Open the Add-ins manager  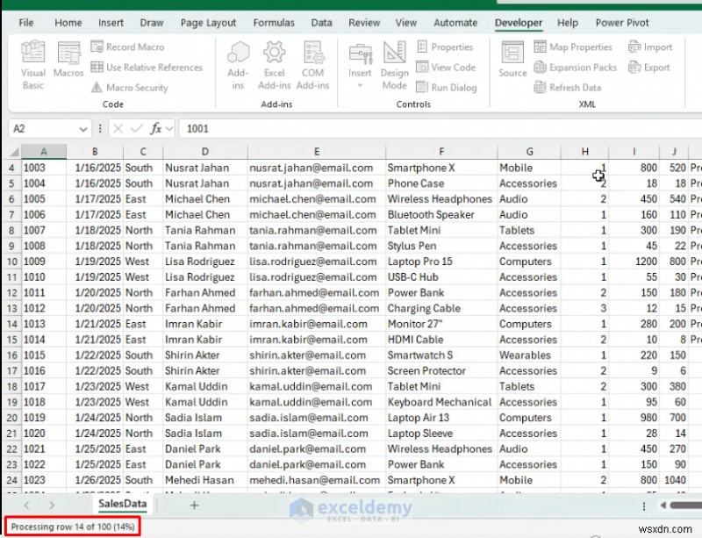tap(238, 65)
